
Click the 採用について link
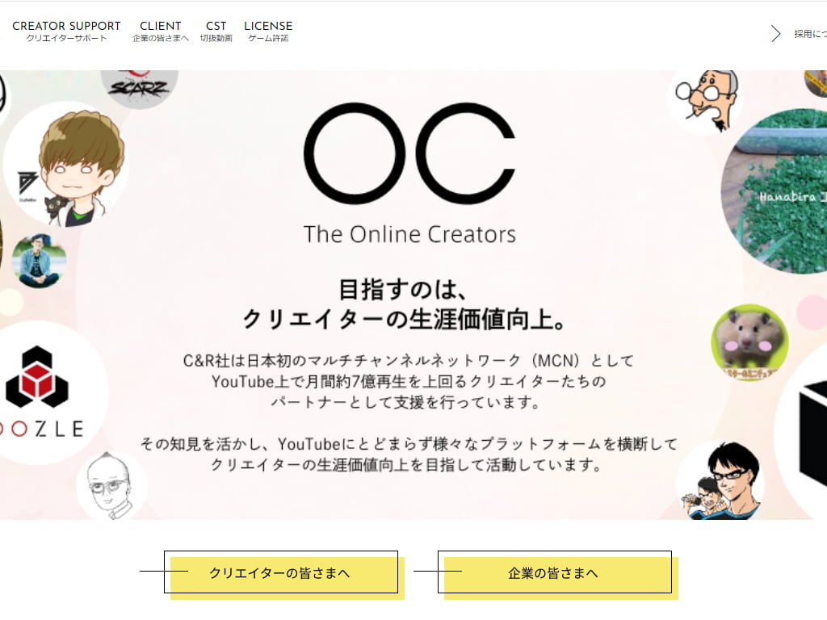click(810, 34)
